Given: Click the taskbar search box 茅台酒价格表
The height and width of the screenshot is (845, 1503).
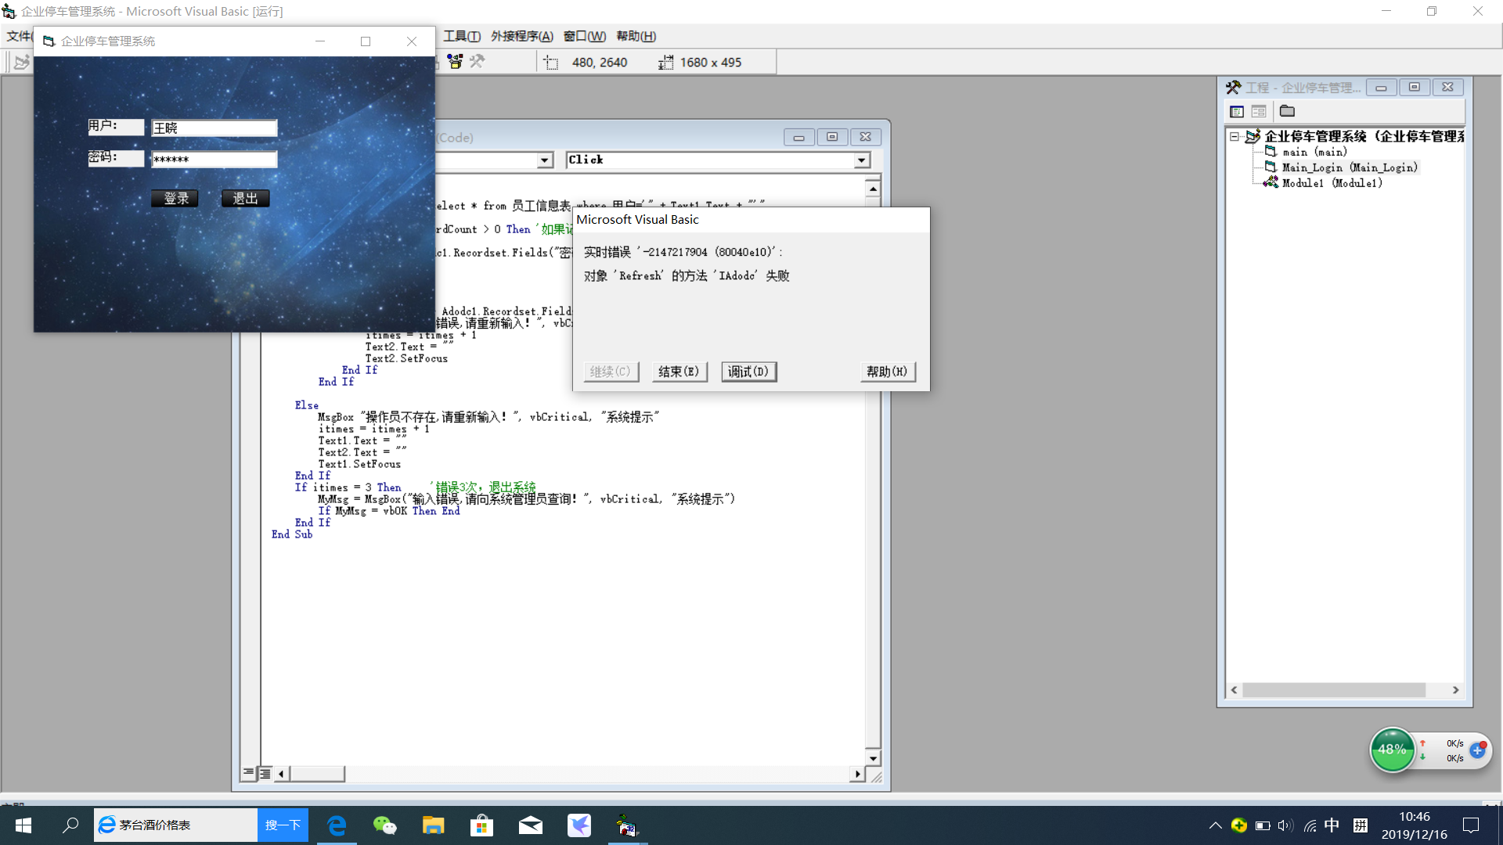Looking at the screenshot, I should [176, 825].
